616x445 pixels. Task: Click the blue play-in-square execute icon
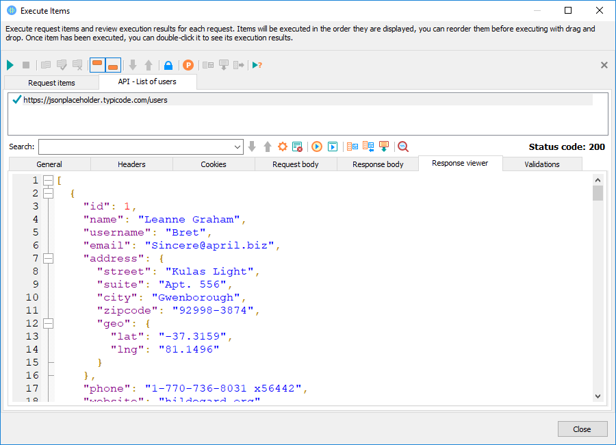click(x=332, y=146)
